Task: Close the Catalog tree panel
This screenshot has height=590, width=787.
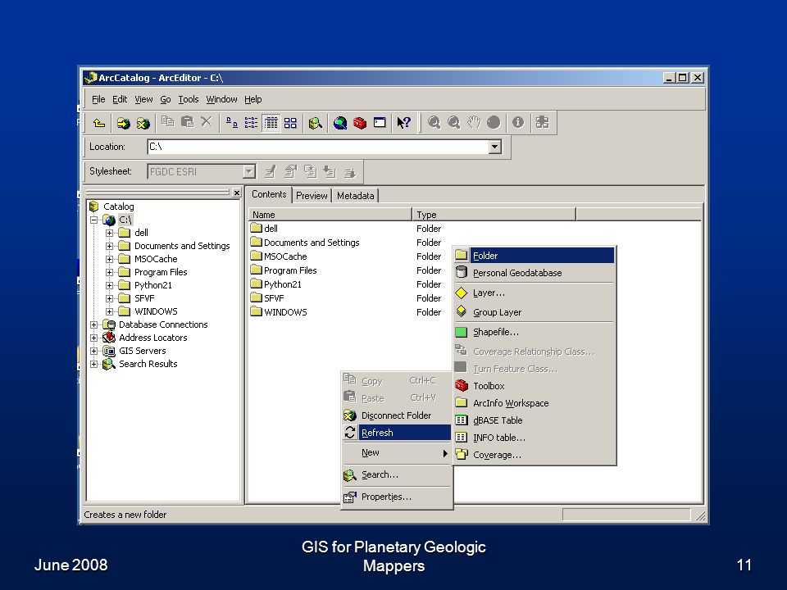Action: (x=237, y=193)
